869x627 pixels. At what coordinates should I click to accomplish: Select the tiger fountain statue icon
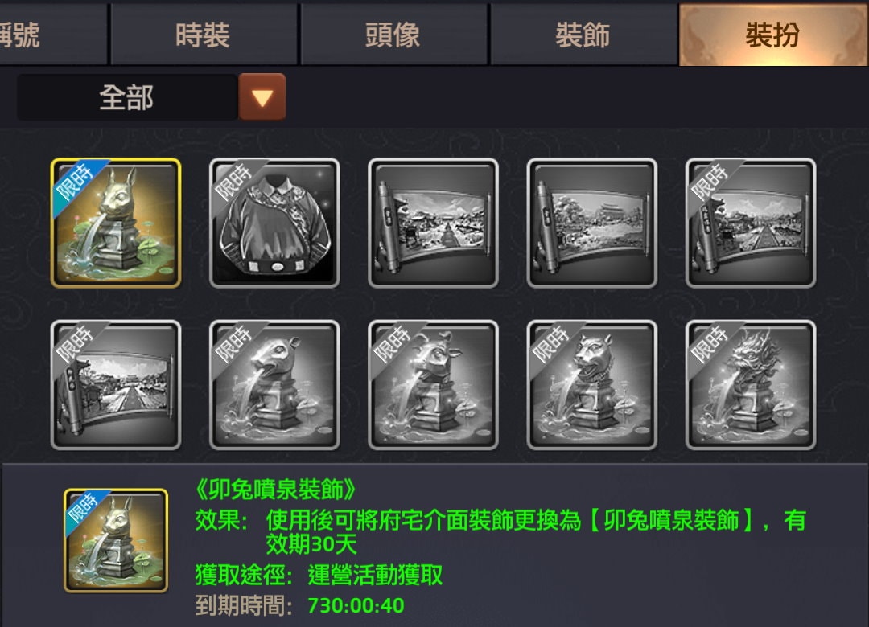click(592, 385)
